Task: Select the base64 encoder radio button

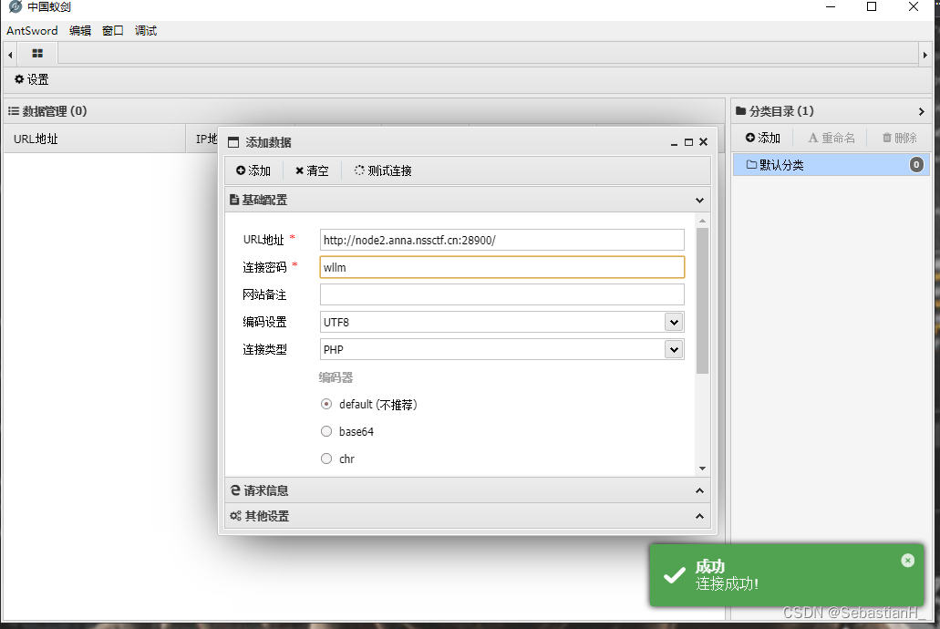Action: [x=326, y=431]
